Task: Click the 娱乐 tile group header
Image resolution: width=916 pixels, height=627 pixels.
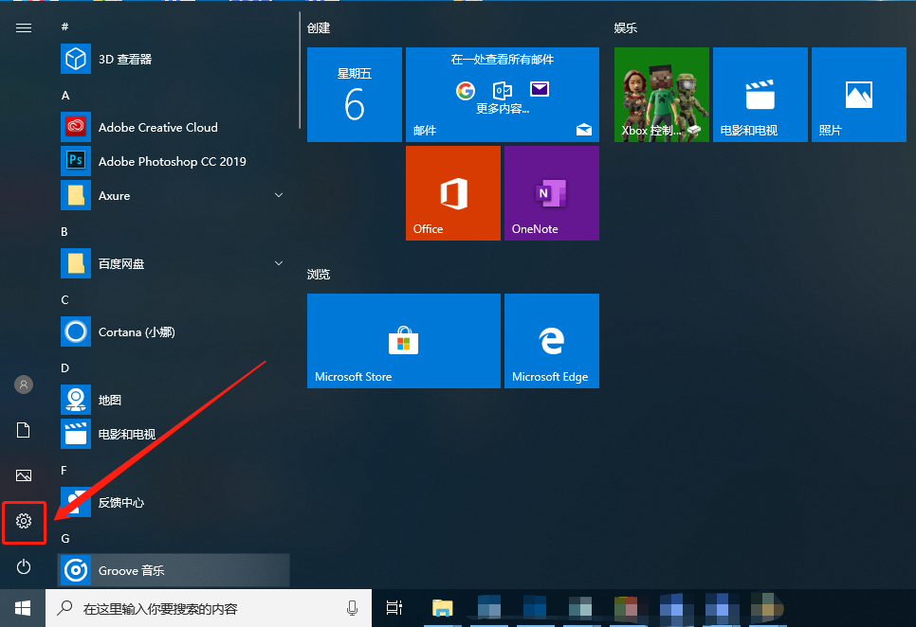Action: (626, 28)
